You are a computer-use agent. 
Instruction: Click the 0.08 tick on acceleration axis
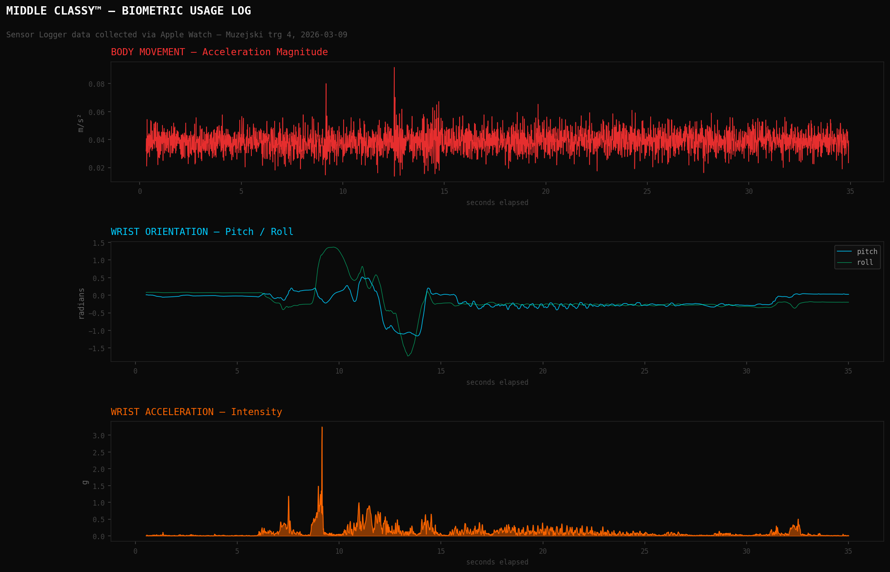pyautogui.click(x=96, y=84)
